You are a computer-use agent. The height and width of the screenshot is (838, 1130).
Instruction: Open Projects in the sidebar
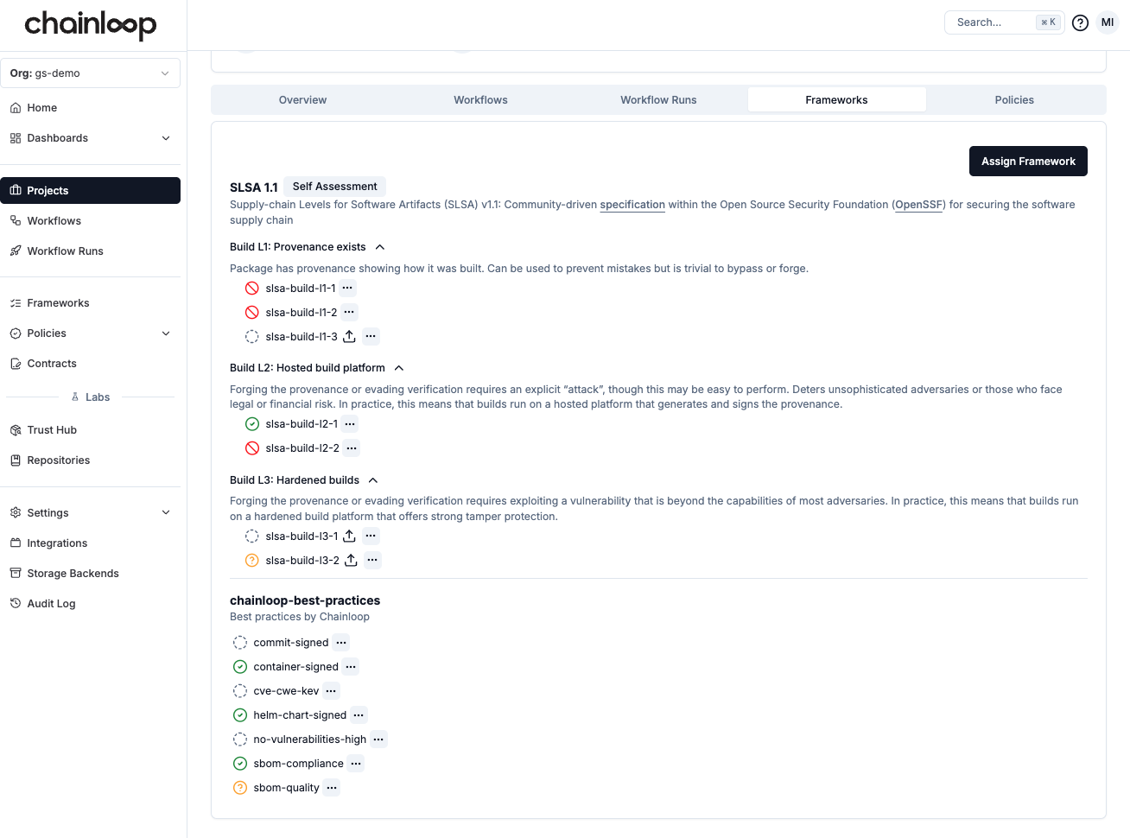90,191
